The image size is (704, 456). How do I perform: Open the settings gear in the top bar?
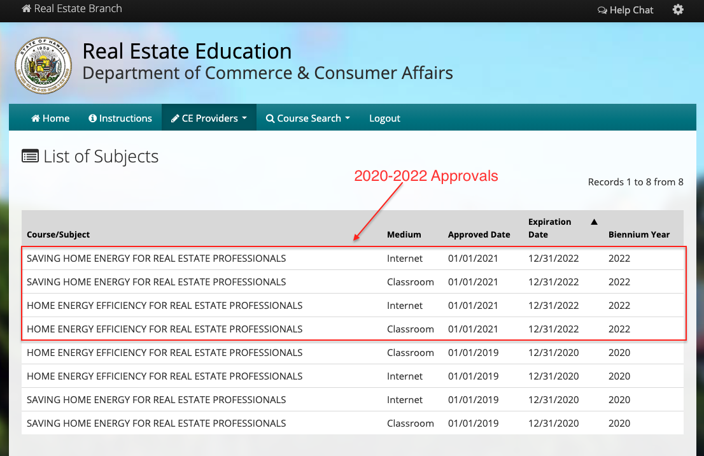point(678,10)
